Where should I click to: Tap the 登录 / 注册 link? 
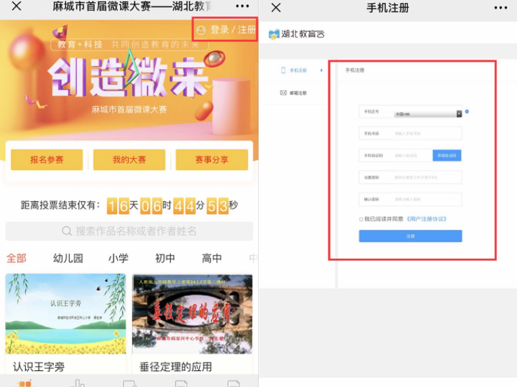pyautogui.click(x=226, y=30)
